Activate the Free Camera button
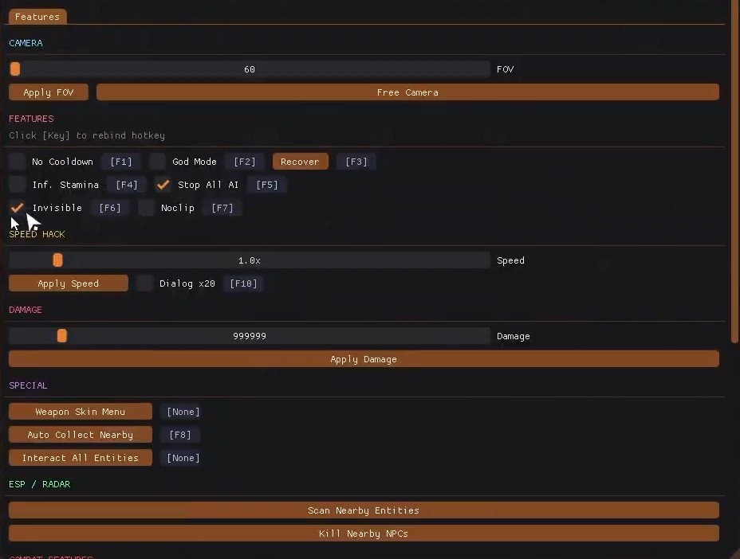The height and width of the screenshot is (559, 740). 407,92
